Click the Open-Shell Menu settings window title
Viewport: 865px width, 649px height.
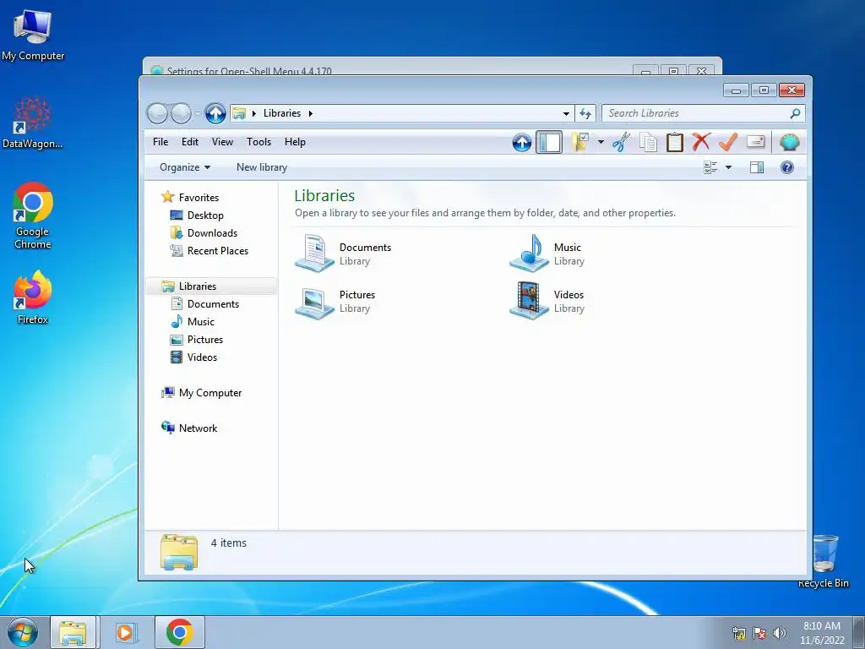pyautogui.click(x=249, y=71)
